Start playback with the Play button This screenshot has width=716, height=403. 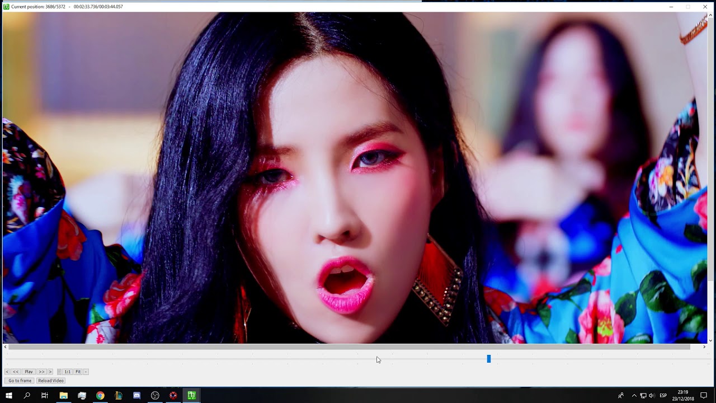(x=29, y=372)
